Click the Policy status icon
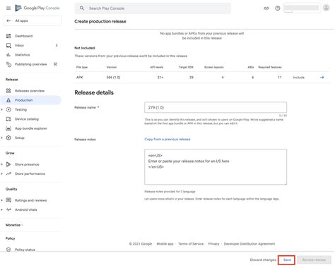 [x=8, y=250]
